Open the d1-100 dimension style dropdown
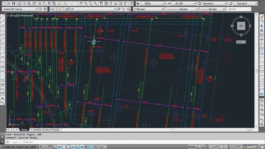The width and height of the screenshot is (265, 149). (x=184, y=3)
